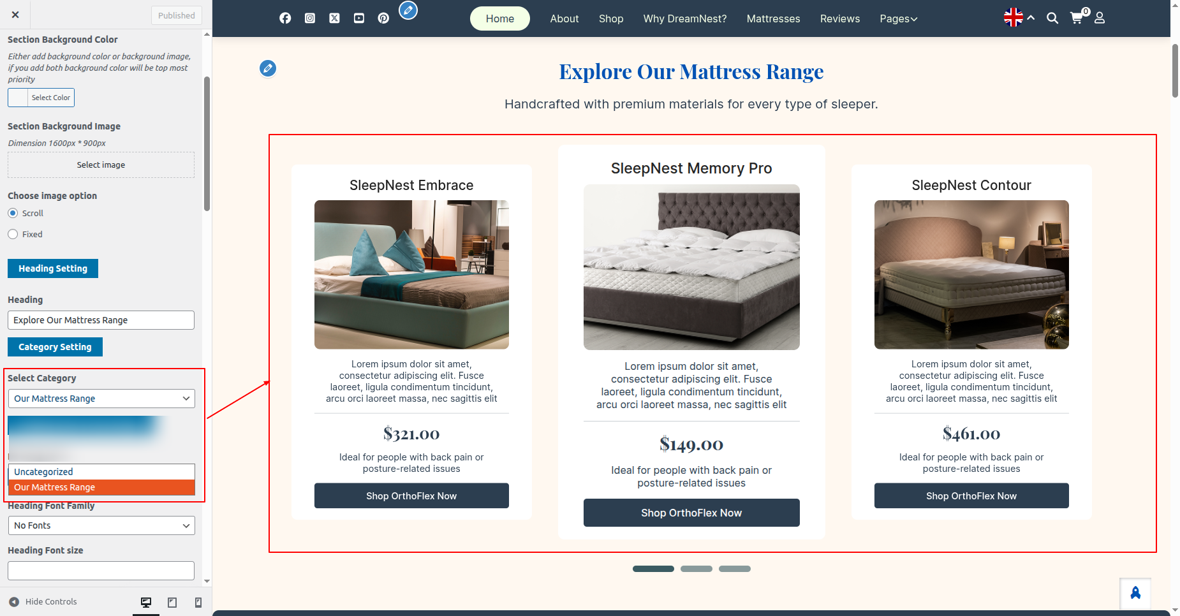Click the user account icon

(x=1100, y=18)
